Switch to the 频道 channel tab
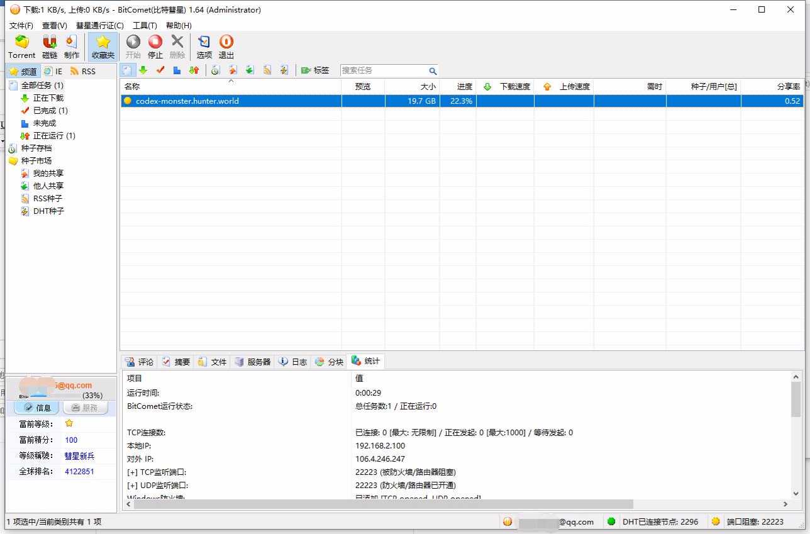Viewport: 810px width, 534px height. [23, 71]
